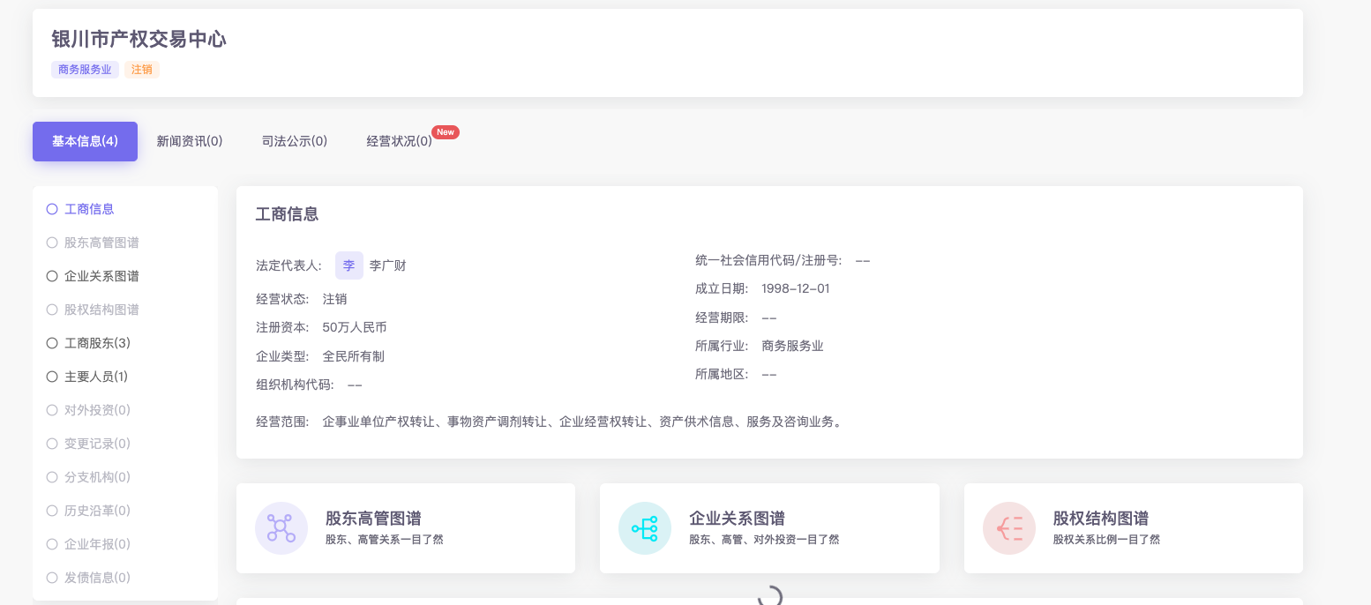Click the 经营范围 description text
The width and height of the screenshot is (1371, 605).
(x=584, y=422)
